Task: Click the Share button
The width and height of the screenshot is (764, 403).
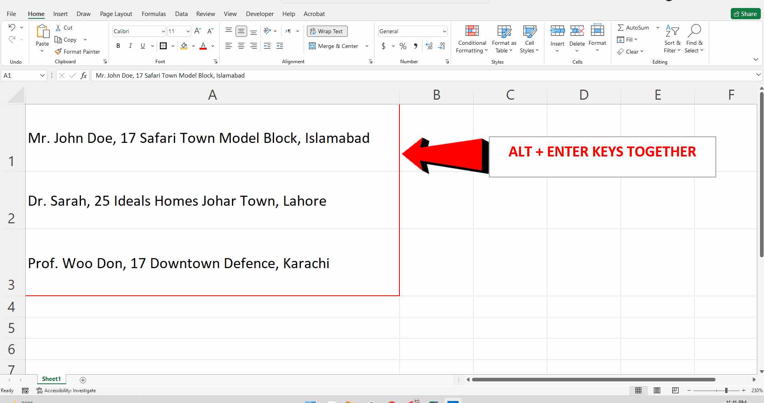Action: tap(746, 13)
